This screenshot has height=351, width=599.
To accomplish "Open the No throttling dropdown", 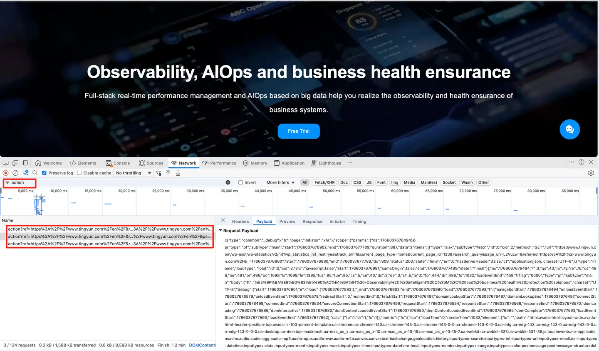I will click(x=134, y=173).
